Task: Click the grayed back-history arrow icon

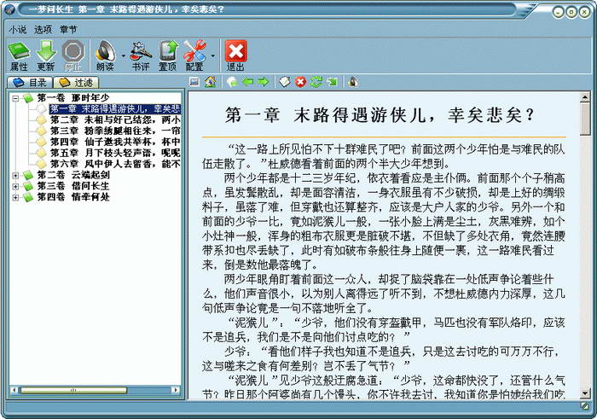Action: [232, 82]
